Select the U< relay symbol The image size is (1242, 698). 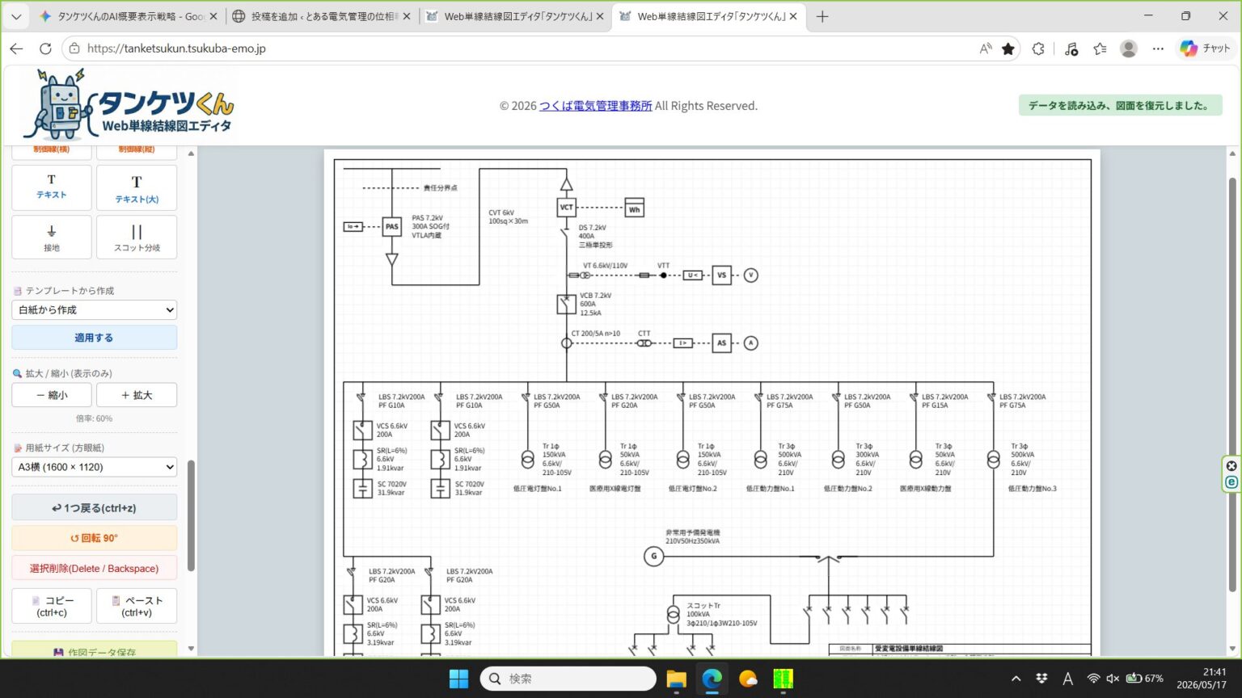click(x=693, y=275)
